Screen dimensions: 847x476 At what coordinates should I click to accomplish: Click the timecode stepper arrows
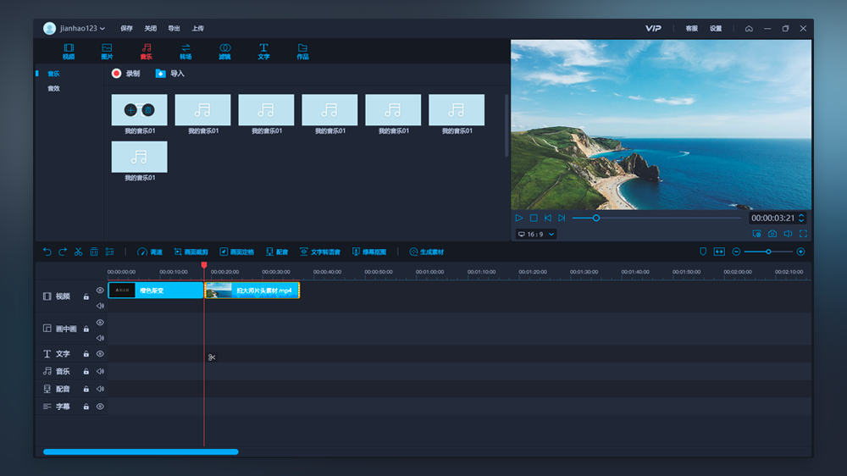801,218
